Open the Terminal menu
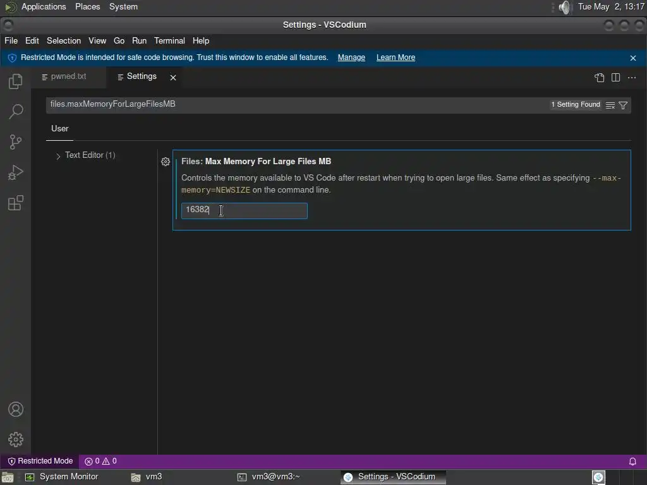This screenshot has height=485, width=647. [169, 41]
